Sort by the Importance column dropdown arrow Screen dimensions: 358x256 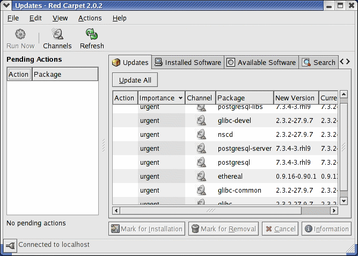click(x=180, y=98)
